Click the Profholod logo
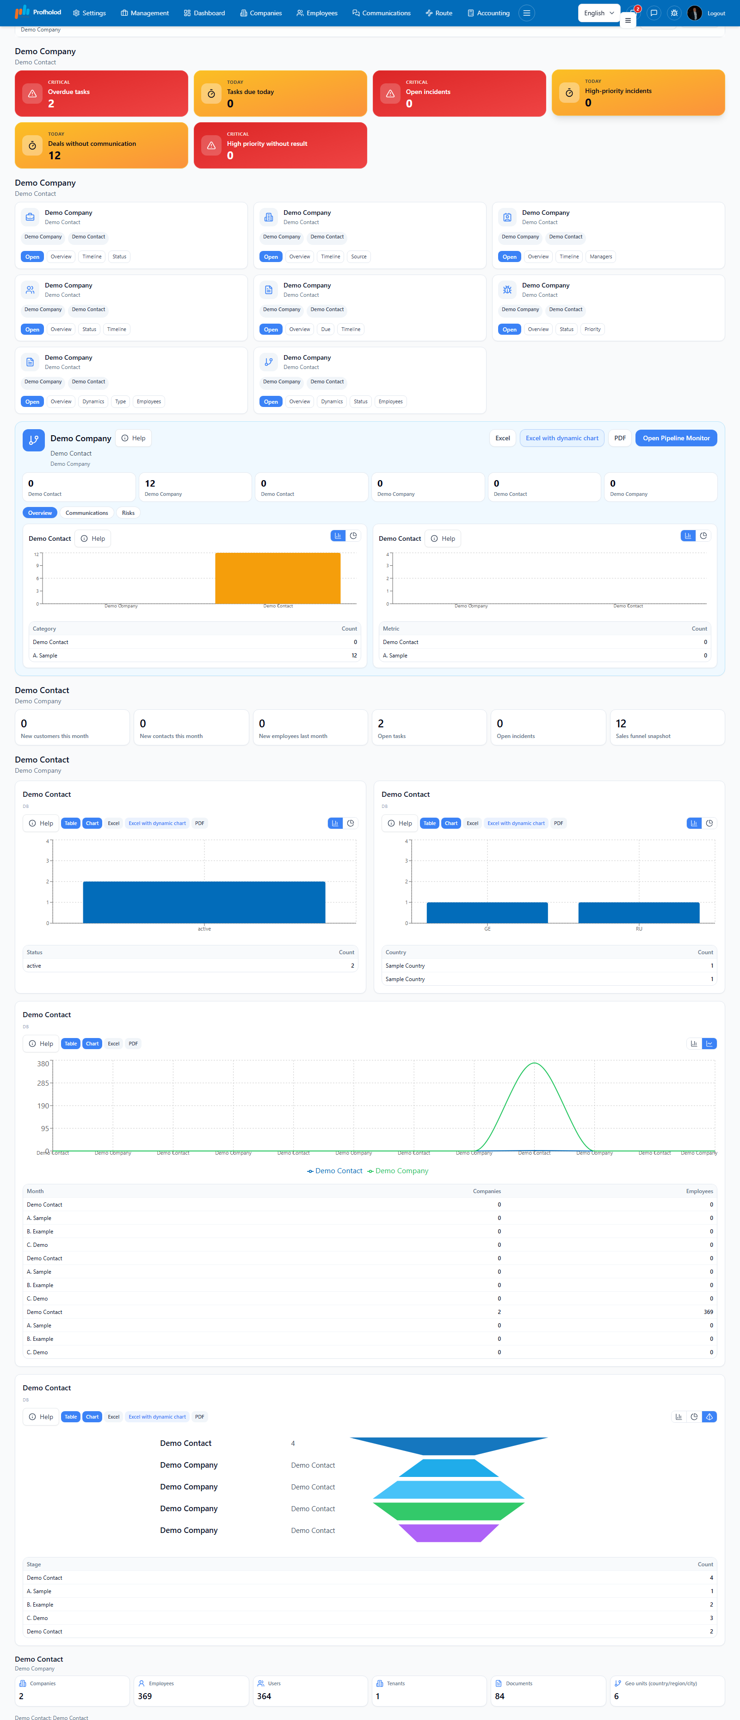Screen dimensions: 740x1720 click(38, 12)
